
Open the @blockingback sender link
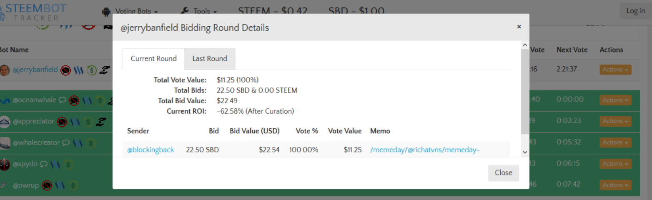coord(150,150)
